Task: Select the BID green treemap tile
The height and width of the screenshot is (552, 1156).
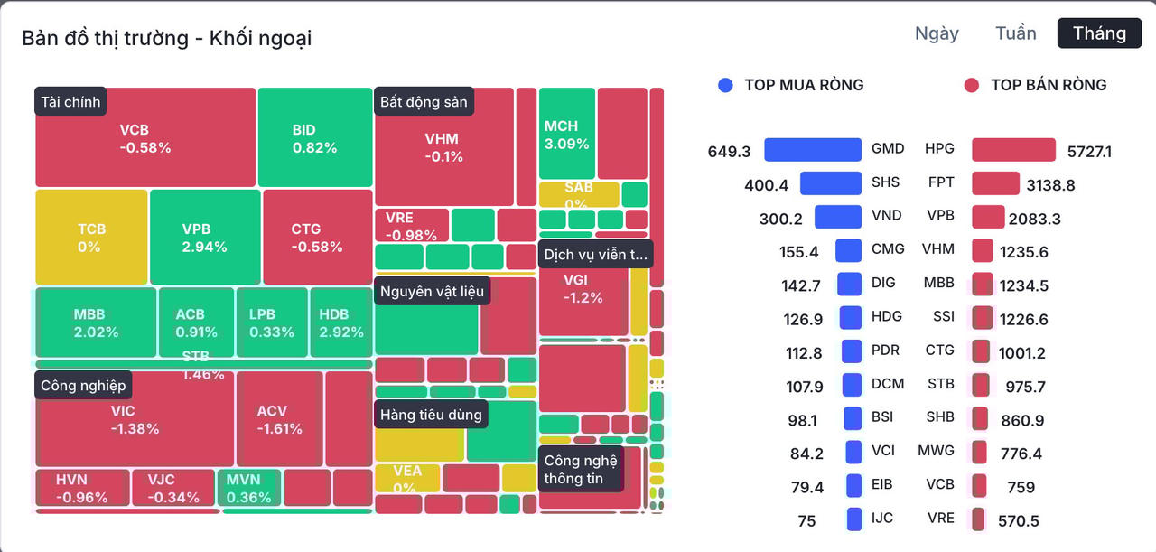Action: click(314, 138)
